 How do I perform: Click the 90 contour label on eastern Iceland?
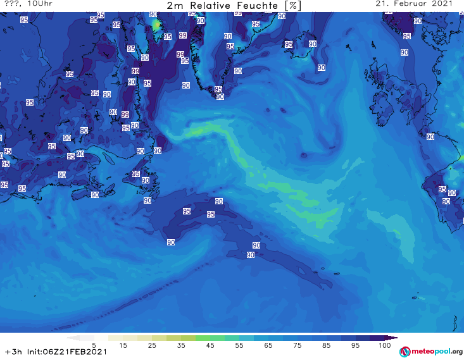click(x=313, y=44)
